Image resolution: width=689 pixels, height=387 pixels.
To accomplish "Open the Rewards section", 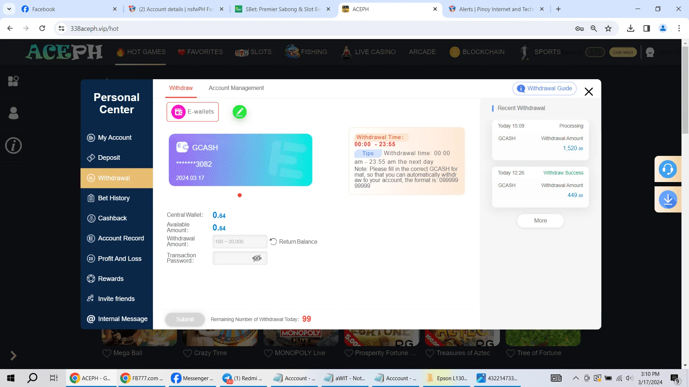I will click(x=117, y=279).
